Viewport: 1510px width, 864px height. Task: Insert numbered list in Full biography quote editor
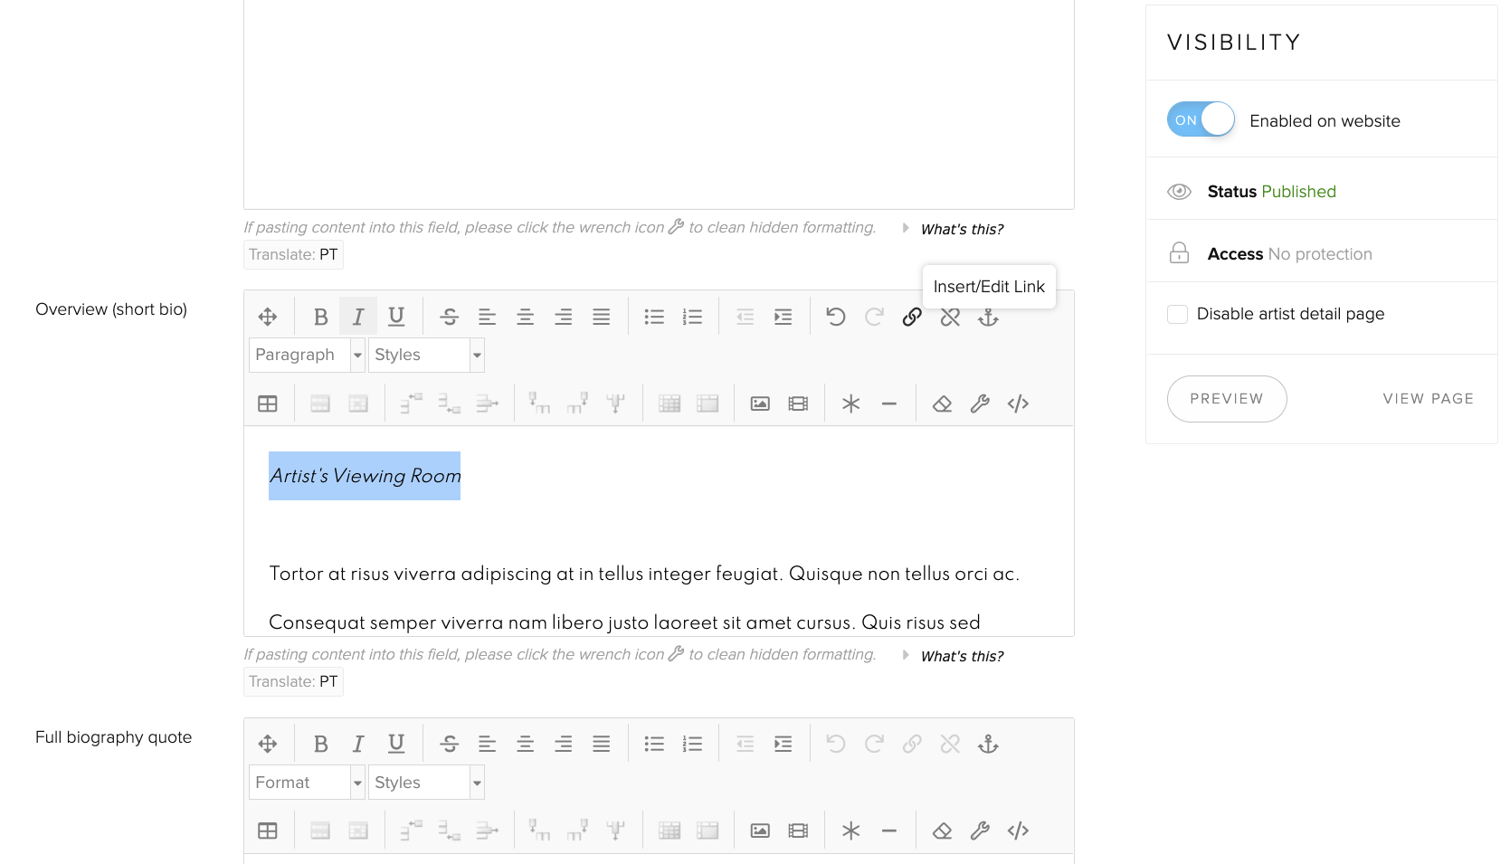693,744
